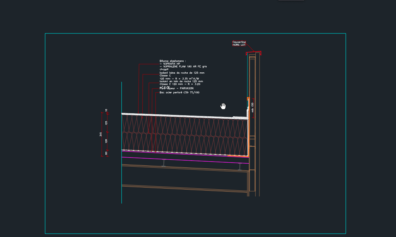This screenshot has width=396, height=237.
Task: Click the 'Bac acier perforé C59 75/100' label
Action: pyautogui.click(x=179, y=92)
